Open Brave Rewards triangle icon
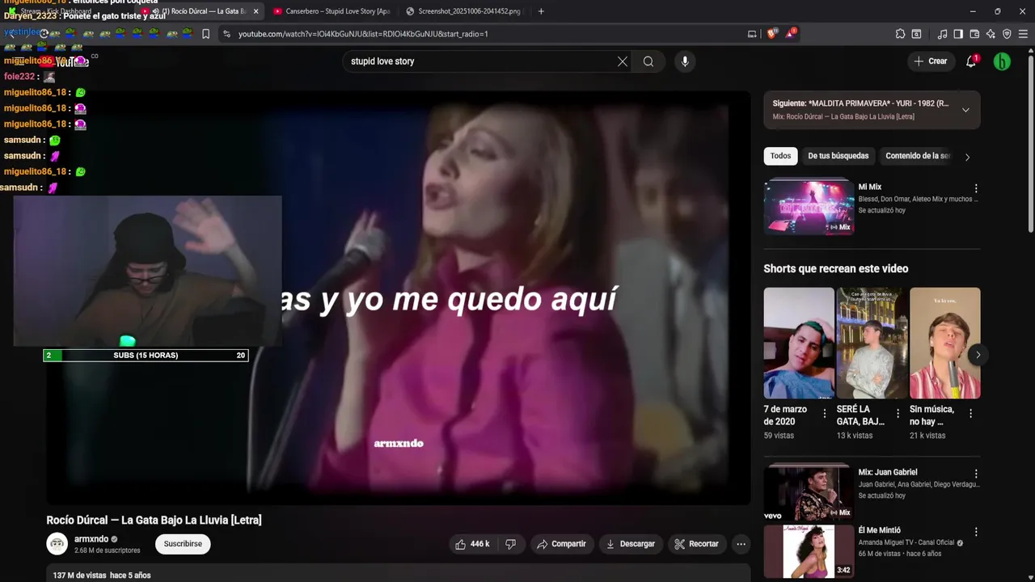The image size is (1035, 582). pyautogui.click(x=790, y=34)
